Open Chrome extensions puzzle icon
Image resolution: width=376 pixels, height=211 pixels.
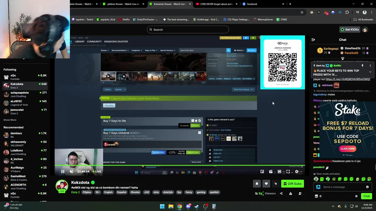coord(347,12)
